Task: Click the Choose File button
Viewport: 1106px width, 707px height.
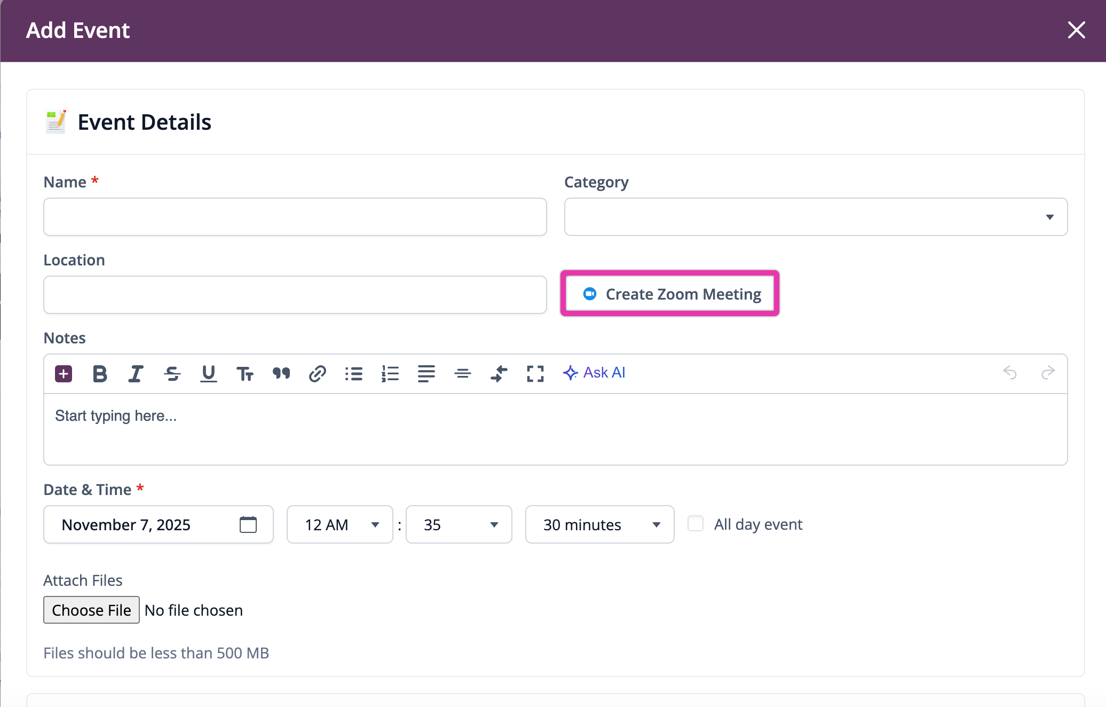Action: point(91,610)
